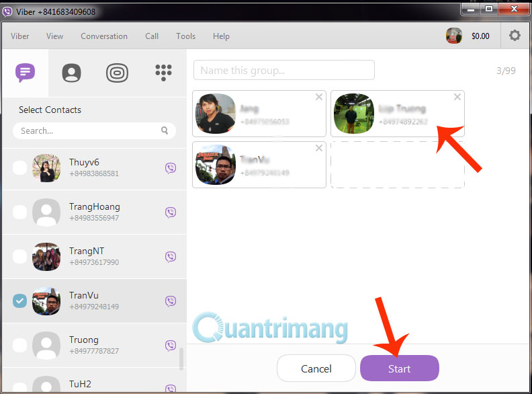Screen dimensions: 532x394
Task: Click the Viber call icon for TrangHoang
Action: (x=171, y=212)
